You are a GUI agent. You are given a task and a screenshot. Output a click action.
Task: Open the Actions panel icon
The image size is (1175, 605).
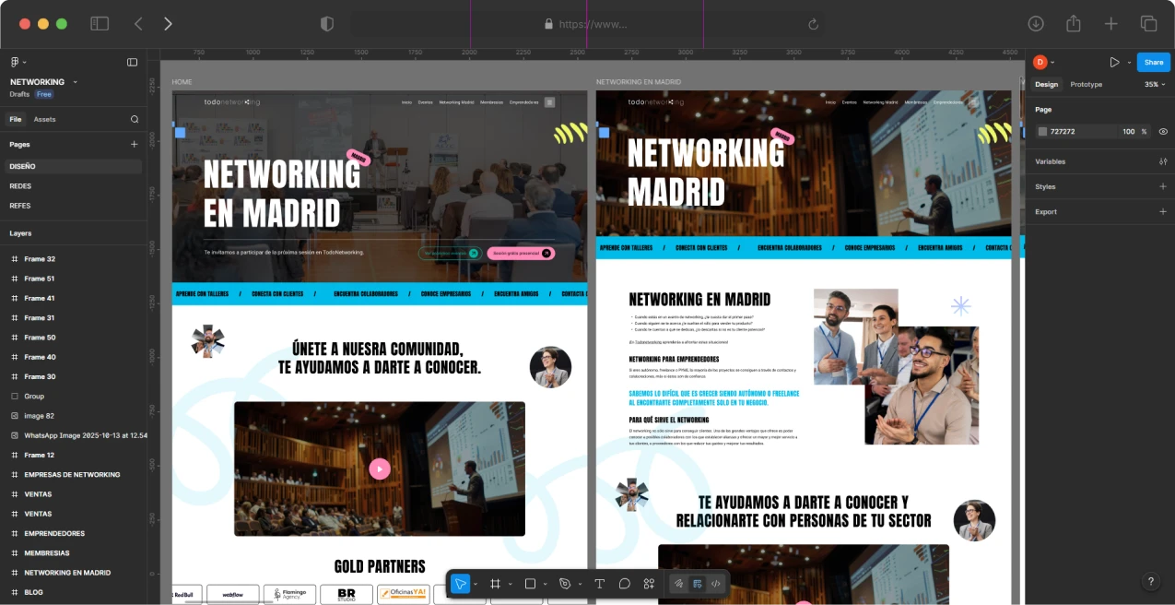(x=649, y=583)
